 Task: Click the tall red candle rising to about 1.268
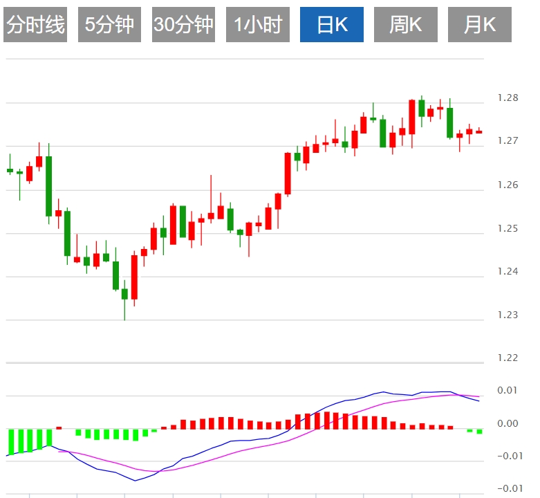288,173
